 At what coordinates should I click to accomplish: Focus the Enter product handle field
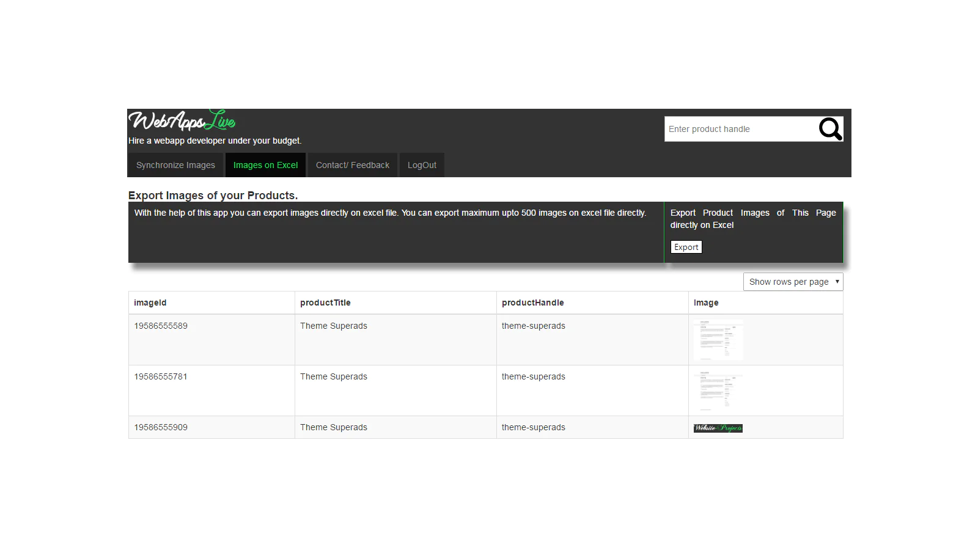pos(740,129)
